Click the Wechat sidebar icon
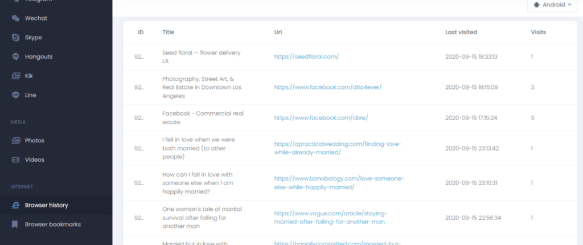Image resolution: width=583 pixels, height=245 pixels. click(x=15, y=18)
